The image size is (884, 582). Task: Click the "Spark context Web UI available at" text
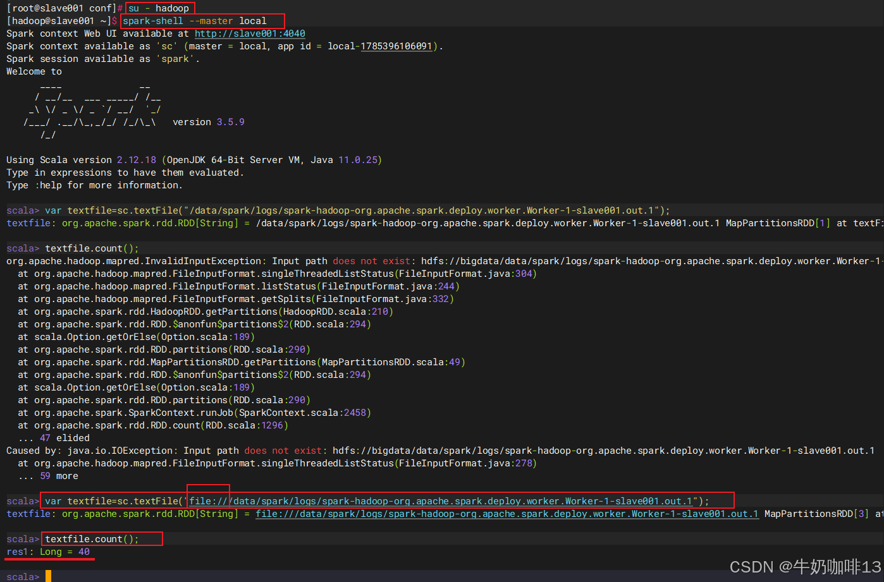[98, 33]
